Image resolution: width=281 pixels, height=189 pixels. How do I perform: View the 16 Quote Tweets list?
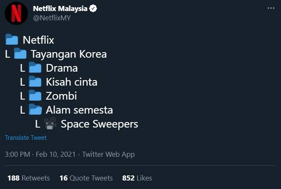[x=86, y=178]
